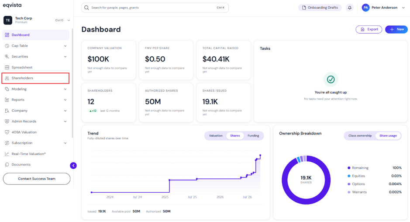Click the New button
Screen dimensions: 410x222
pyautogui.click(x=396, y=29)
